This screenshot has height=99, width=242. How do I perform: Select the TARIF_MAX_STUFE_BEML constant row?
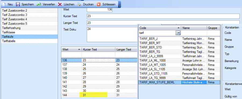(179, 82)
